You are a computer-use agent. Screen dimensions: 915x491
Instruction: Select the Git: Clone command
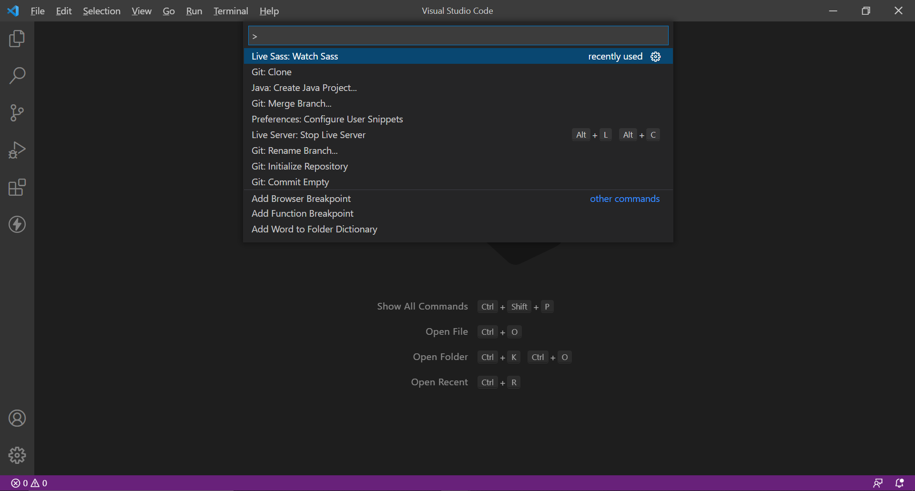tap(458, 72)
